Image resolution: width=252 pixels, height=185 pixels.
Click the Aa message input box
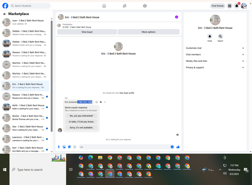point(124,147)
